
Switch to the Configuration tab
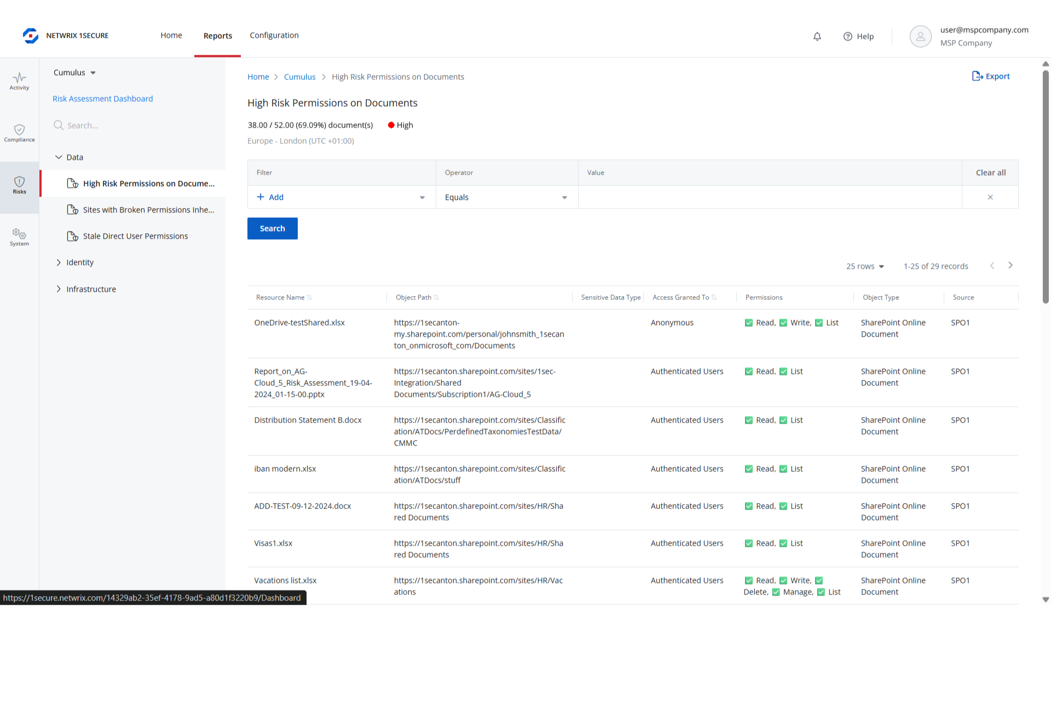[x=274, y=35]
